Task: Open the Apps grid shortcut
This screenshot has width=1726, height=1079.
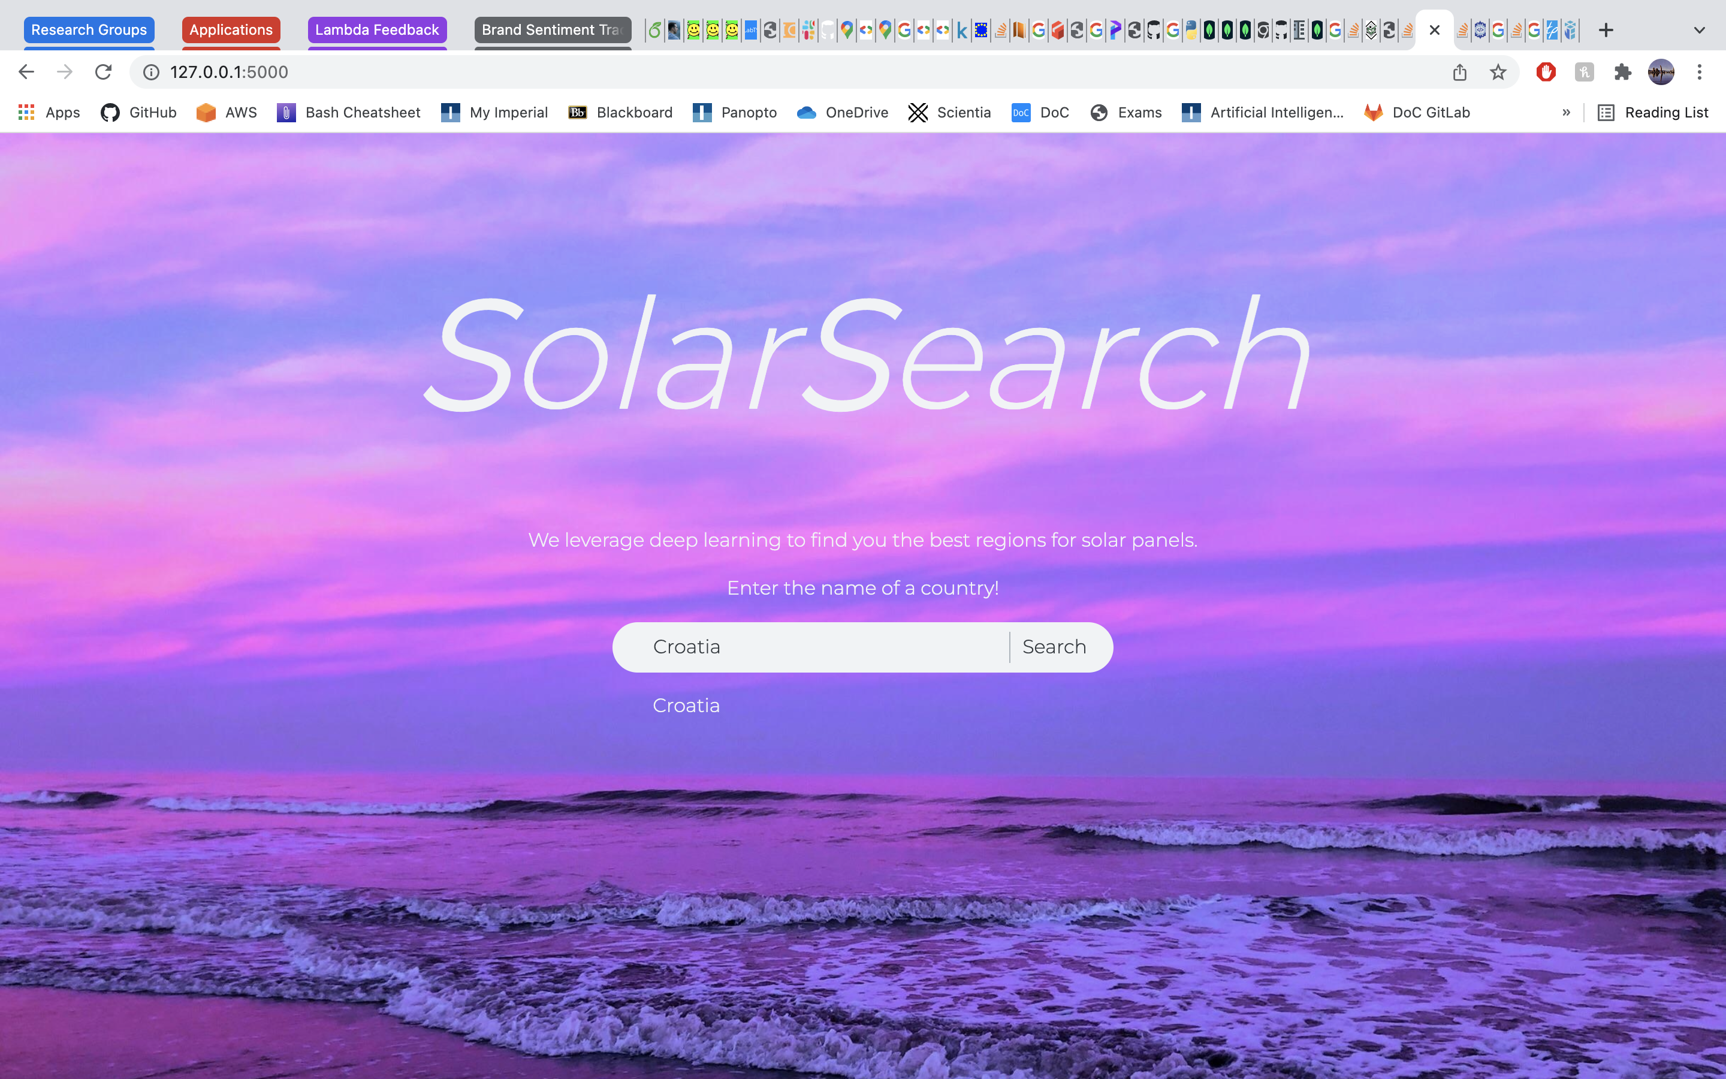Action: point(49,113)
